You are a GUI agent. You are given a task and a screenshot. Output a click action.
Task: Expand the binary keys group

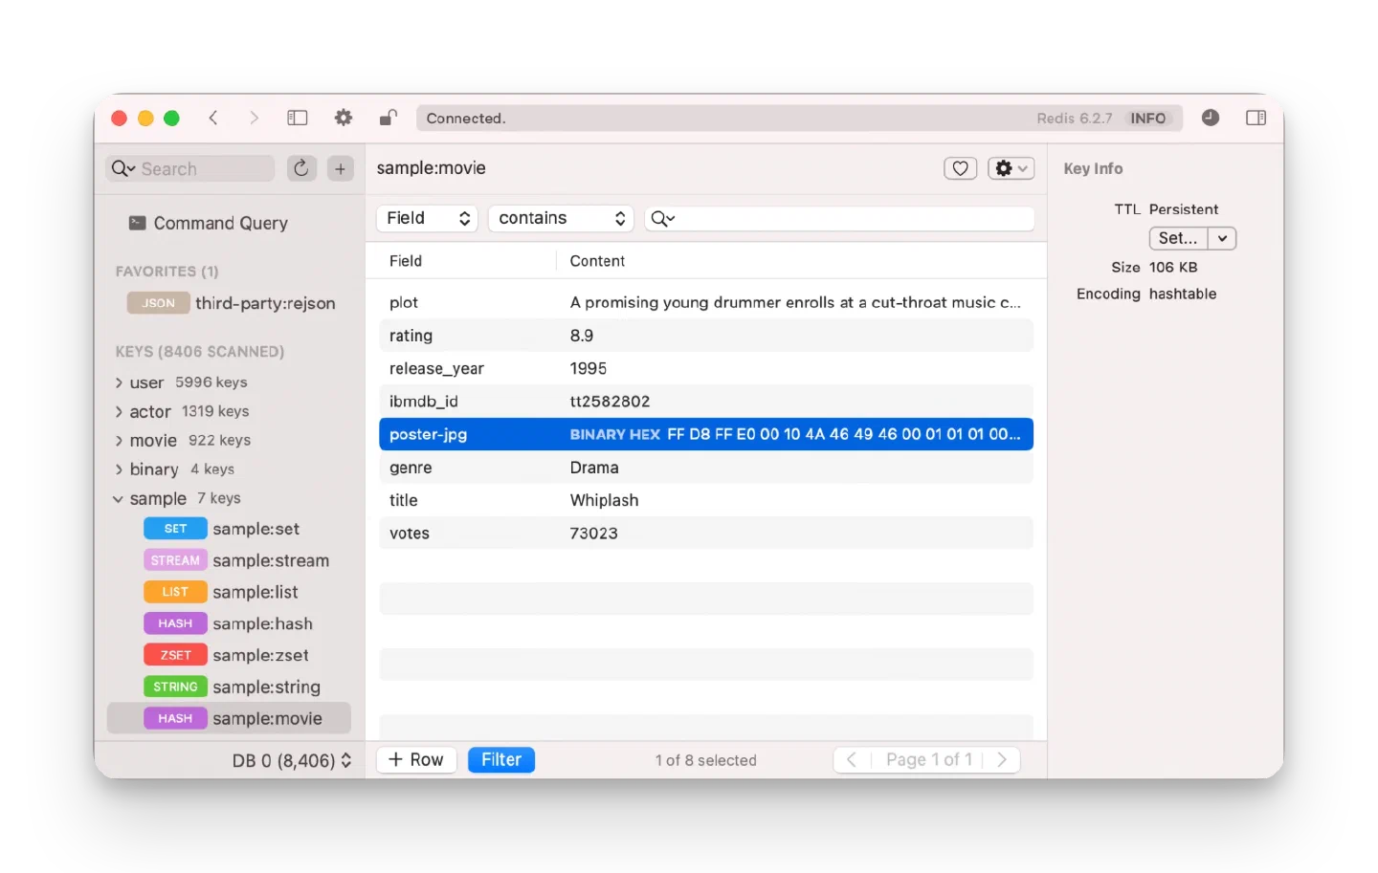pyautogui.click(x=119, y=469)
